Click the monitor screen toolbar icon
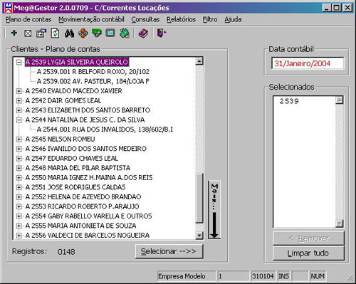 (x=110, y=33)
